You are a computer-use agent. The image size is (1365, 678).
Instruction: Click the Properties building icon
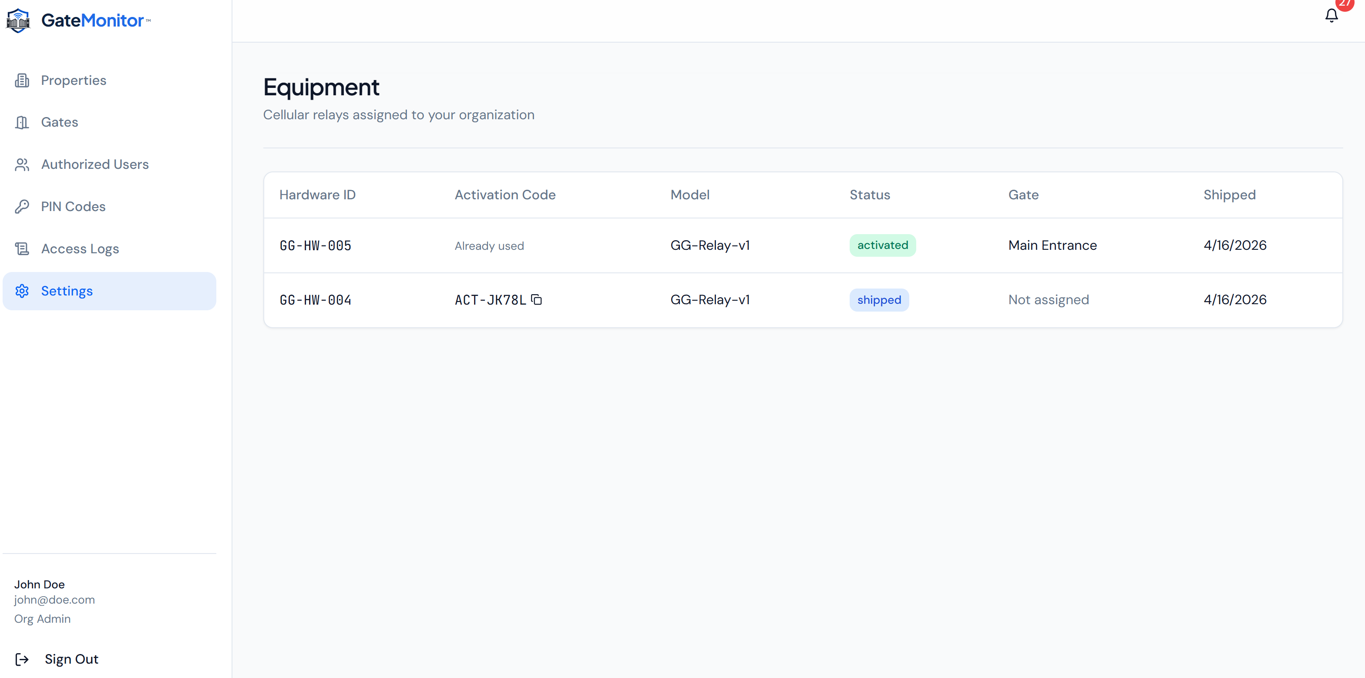click(22, 81)
